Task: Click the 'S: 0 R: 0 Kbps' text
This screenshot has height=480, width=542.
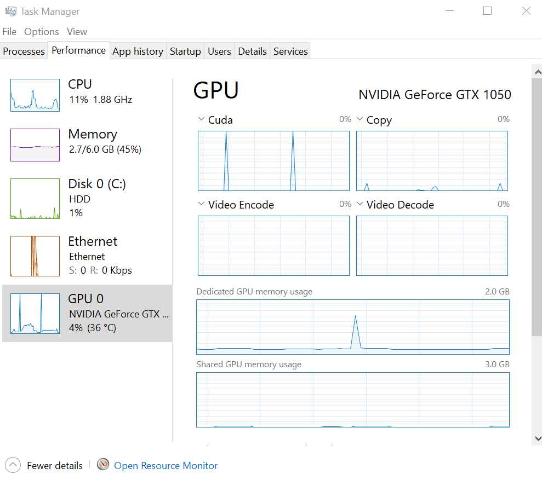Action: [x=101, y=270]
